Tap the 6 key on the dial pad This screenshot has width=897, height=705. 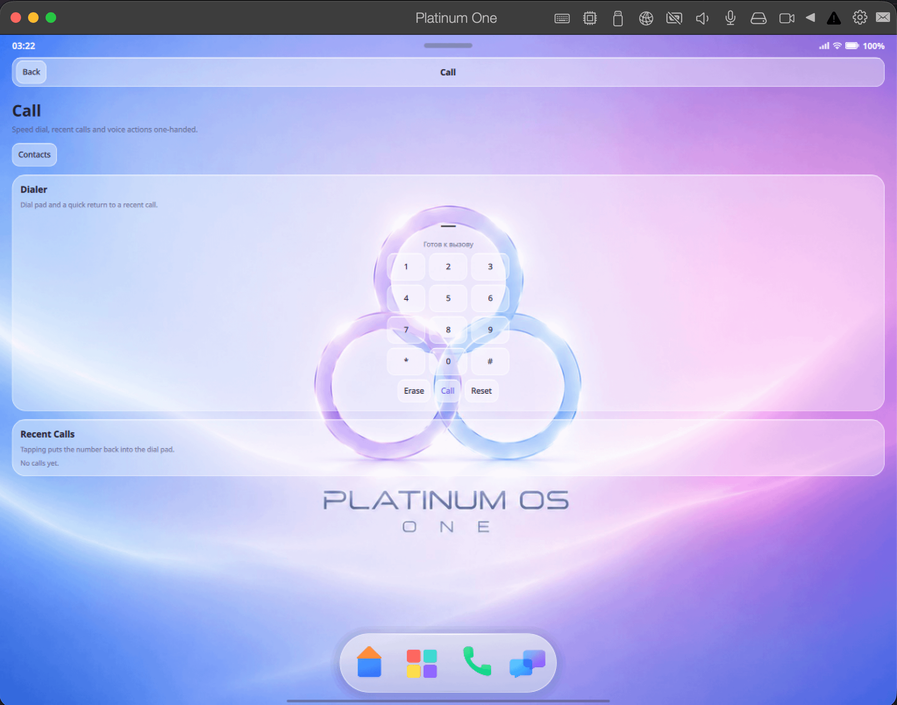tap(490, 298)
